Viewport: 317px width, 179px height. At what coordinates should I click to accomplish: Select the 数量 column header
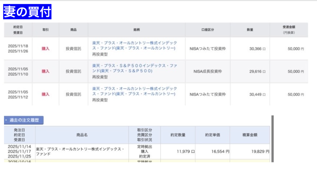pyautogui.click(x=250, y=30)
